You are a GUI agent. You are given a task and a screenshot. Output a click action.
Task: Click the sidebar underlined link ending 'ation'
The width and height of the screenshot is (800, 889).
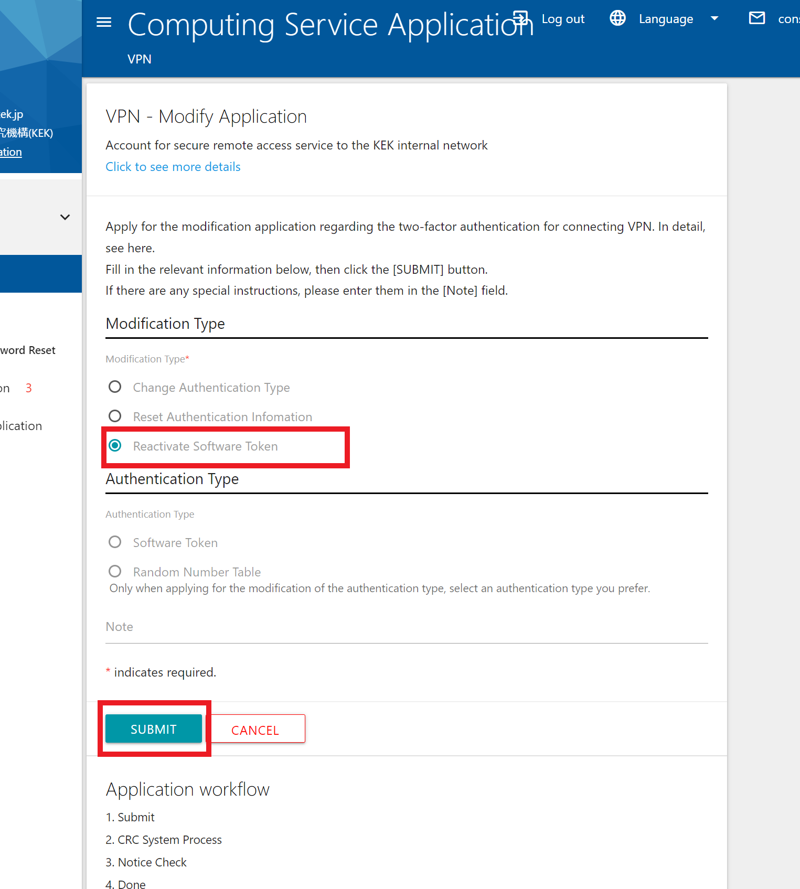coord(11,152)
